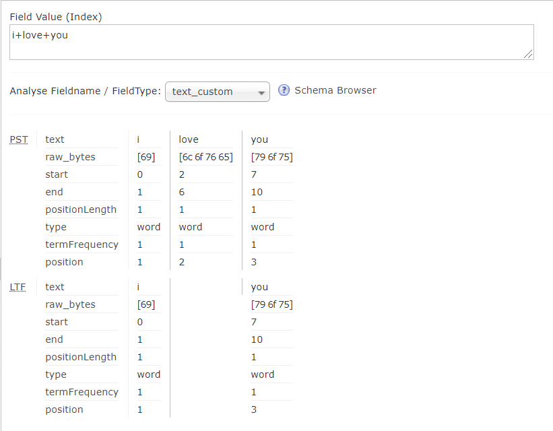This screenshot has height=431, width=553.
Task: Expand the text_custom field type dropdown
Action: [x=217, y=92]
